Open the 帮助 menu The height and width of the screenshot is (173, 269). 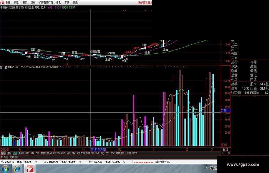click(75, 2)
